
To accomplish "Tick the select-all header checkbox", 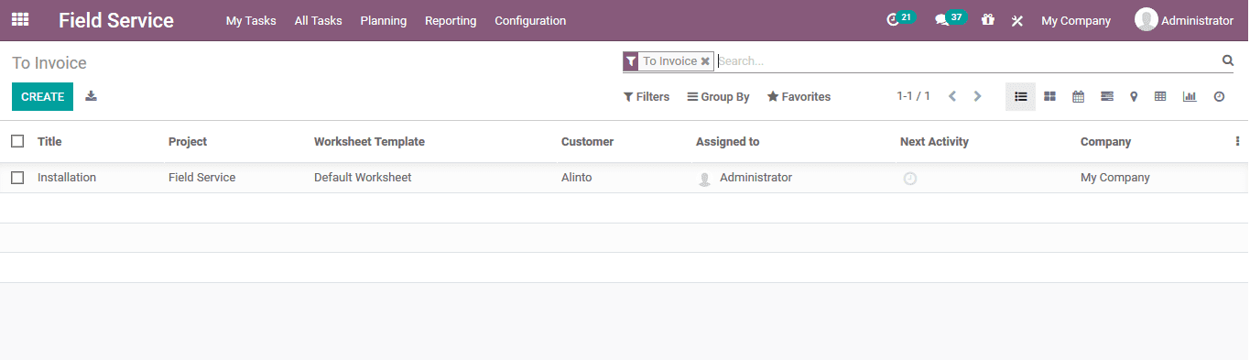I will pyautogui.click(x=17, y=141).
